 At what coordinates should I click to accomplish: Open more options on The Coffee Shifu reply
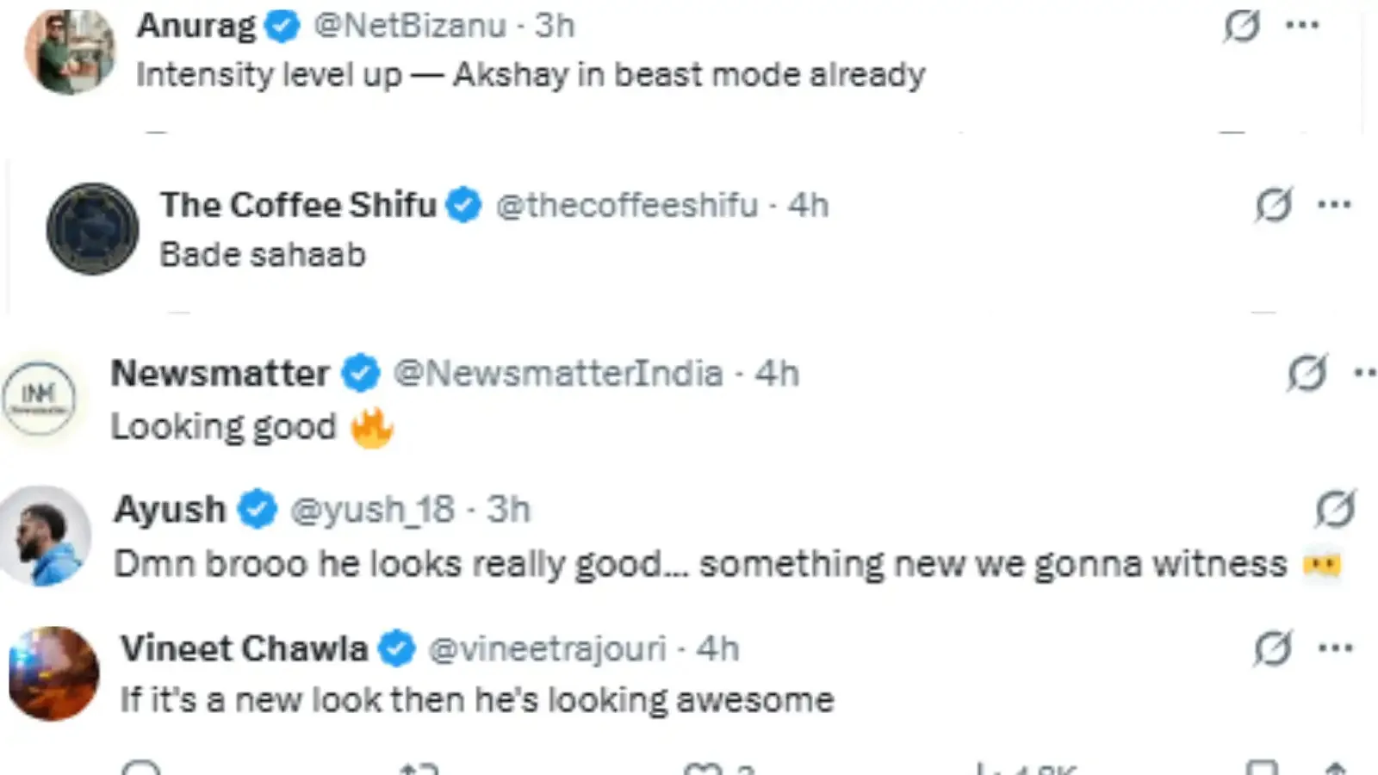[1334, 205]
